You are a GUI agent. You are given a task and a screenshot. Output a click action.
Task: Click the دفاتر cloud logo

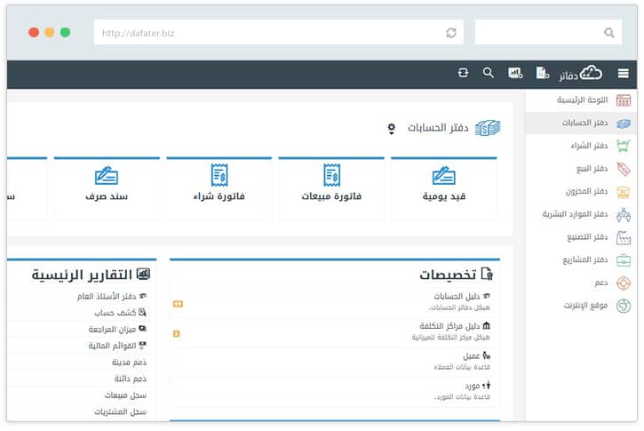pos(581,74)
